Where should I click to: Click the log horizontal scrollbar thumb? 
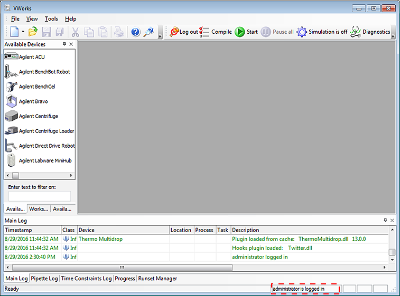tap(122, 267)
